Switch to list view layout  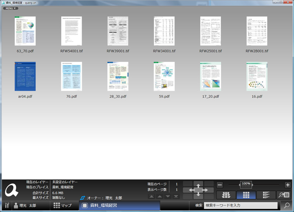point(266,195)
